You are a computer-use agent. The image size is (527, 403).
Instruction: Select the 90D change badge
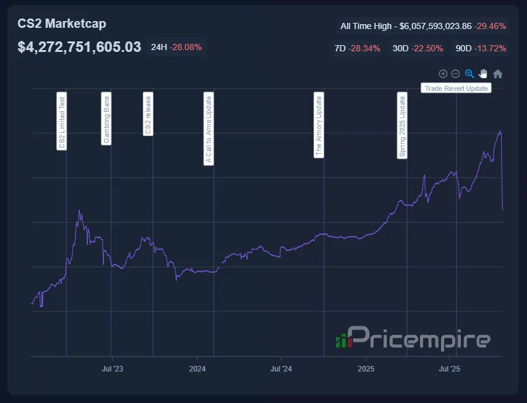pos(481,48)
